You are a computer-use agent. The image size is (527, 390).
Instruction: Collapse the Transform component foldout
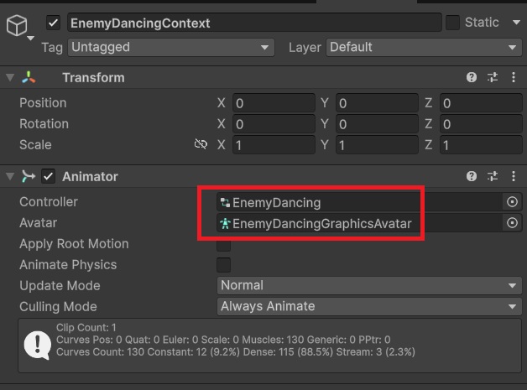10,78
